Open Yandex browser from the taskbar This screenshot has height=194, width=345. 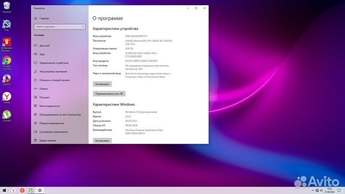pyautogui.click(x=13, y=191)
